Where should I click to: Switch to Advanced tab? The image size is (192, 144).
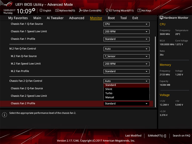[77, 18]
